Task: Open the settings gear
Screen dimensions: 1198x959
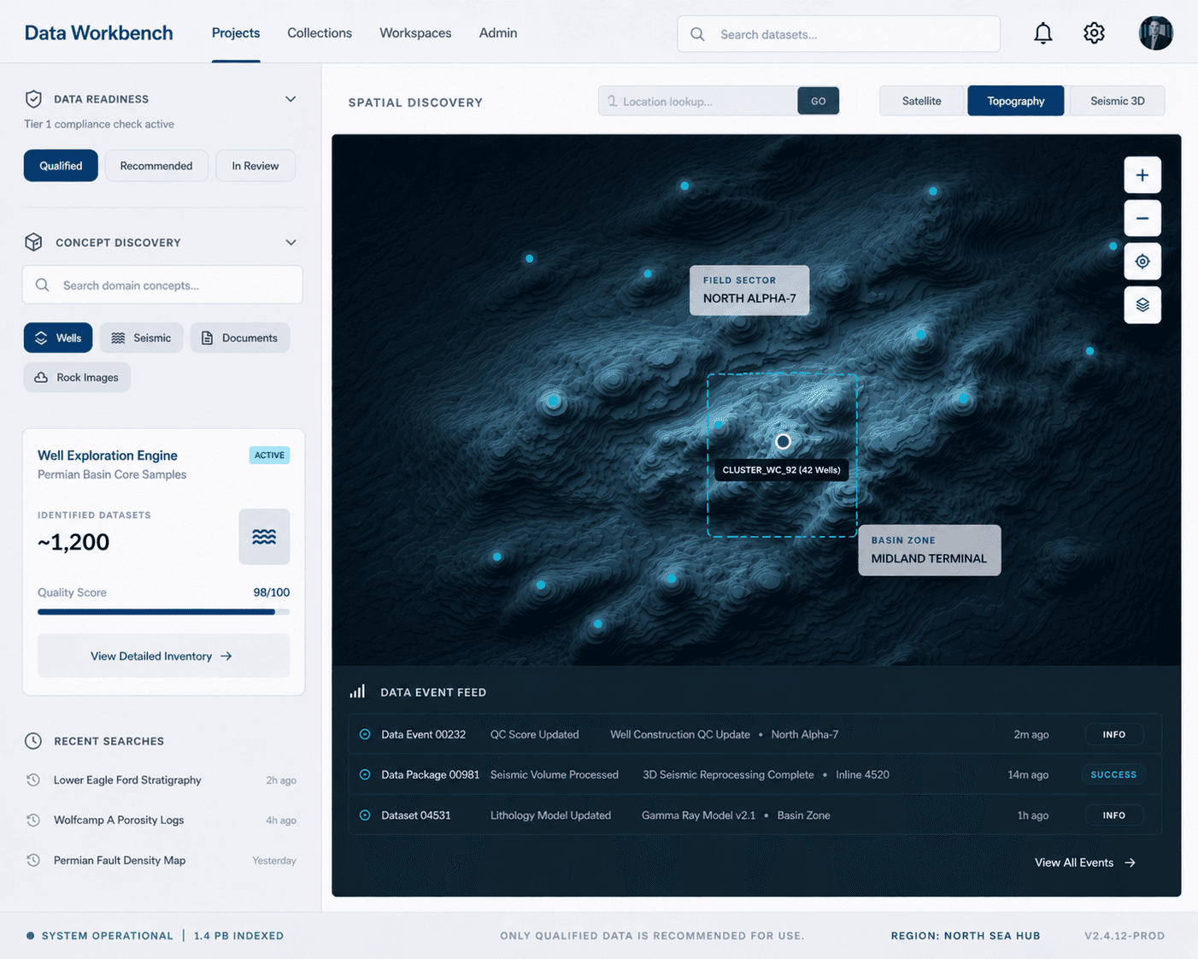Action: [x=1094, y=33]
